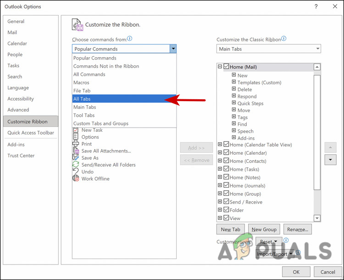Click the Print command icon

click(x=76, y=144)
